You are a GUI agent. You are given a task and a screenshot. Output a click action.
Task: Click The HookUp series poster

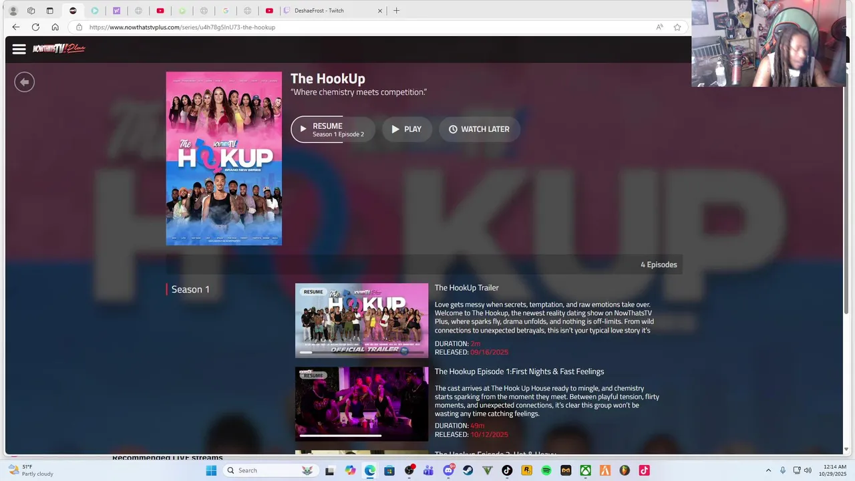[224, 158]
